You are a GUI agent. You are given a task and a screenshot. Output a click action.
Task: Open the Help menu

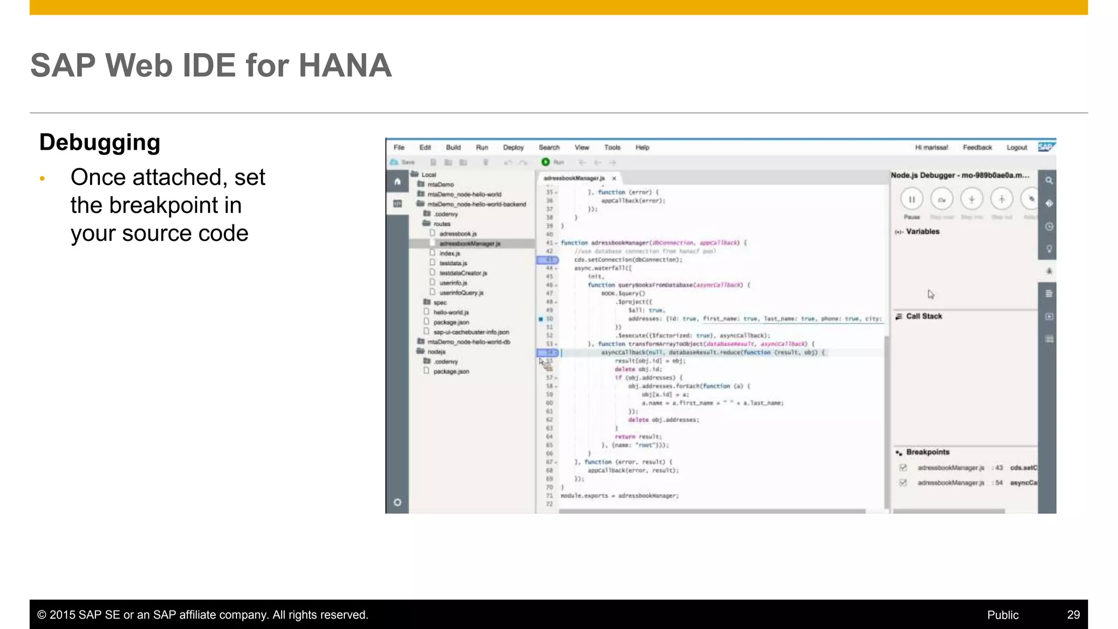tap(643, 147)
